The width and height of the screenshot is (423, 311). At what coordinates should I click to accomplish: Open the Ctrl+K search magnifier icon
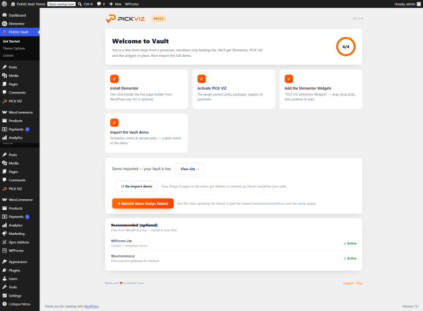(x=80, y=4)
